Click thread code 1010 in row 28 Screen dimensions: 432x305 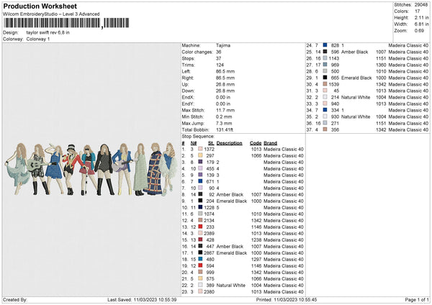click(381, 71)
